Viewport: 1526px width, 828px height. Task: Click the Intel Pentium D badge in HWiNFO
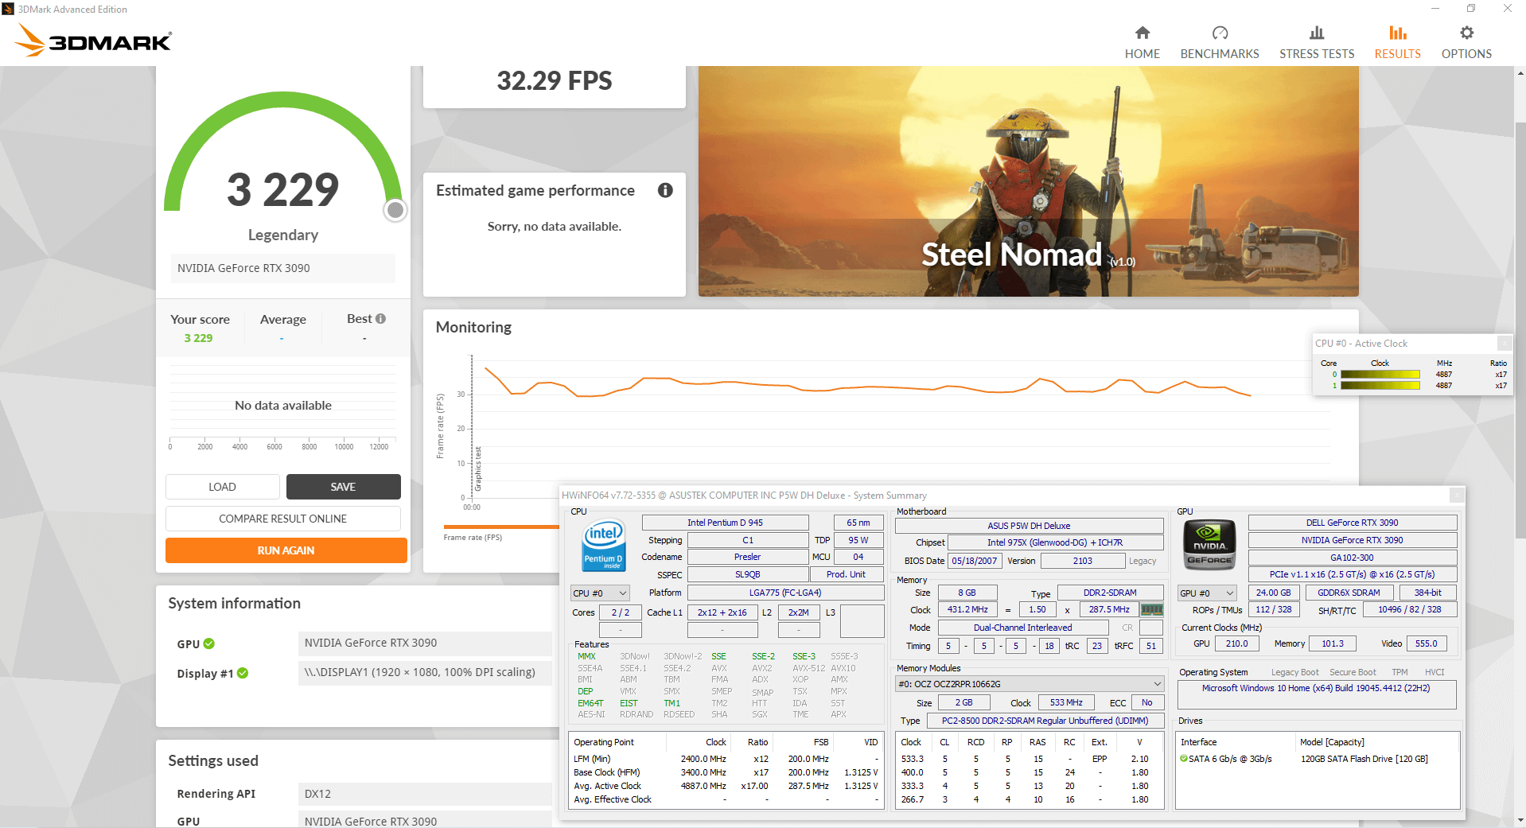click(603, 546)
